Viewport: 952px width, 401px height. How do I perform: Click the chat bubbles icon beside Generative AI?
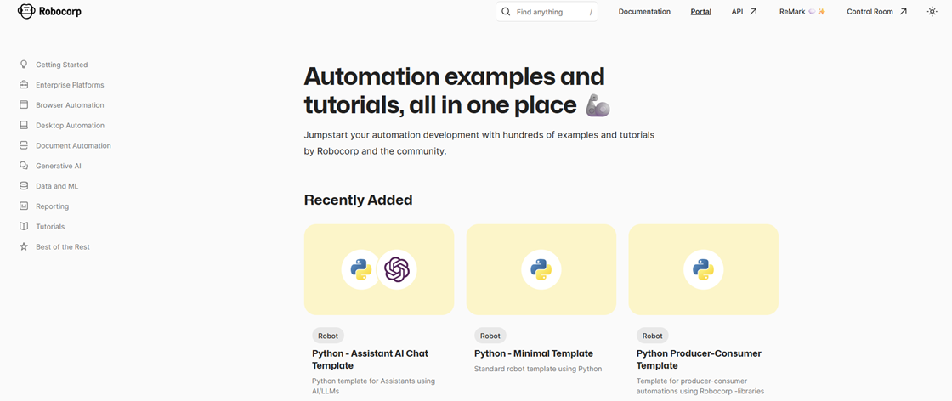click(24, 166)
